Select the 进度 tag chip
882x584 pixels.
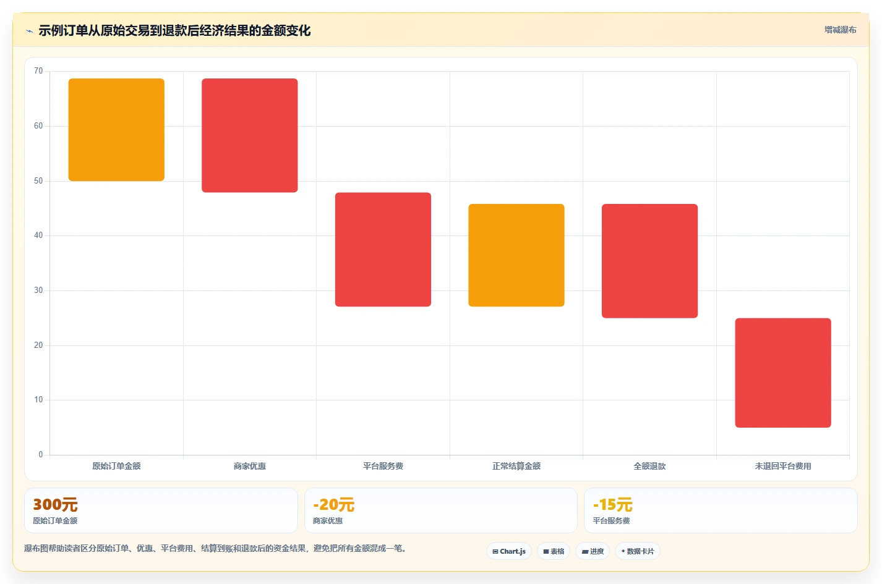593,551
